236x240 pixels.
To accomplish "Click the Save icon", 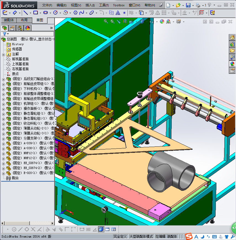I will click(188, 5).
